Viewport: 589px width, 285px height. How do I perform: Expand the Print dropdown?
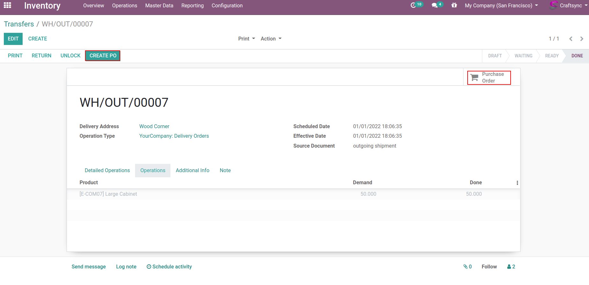[x=247, y=39]
